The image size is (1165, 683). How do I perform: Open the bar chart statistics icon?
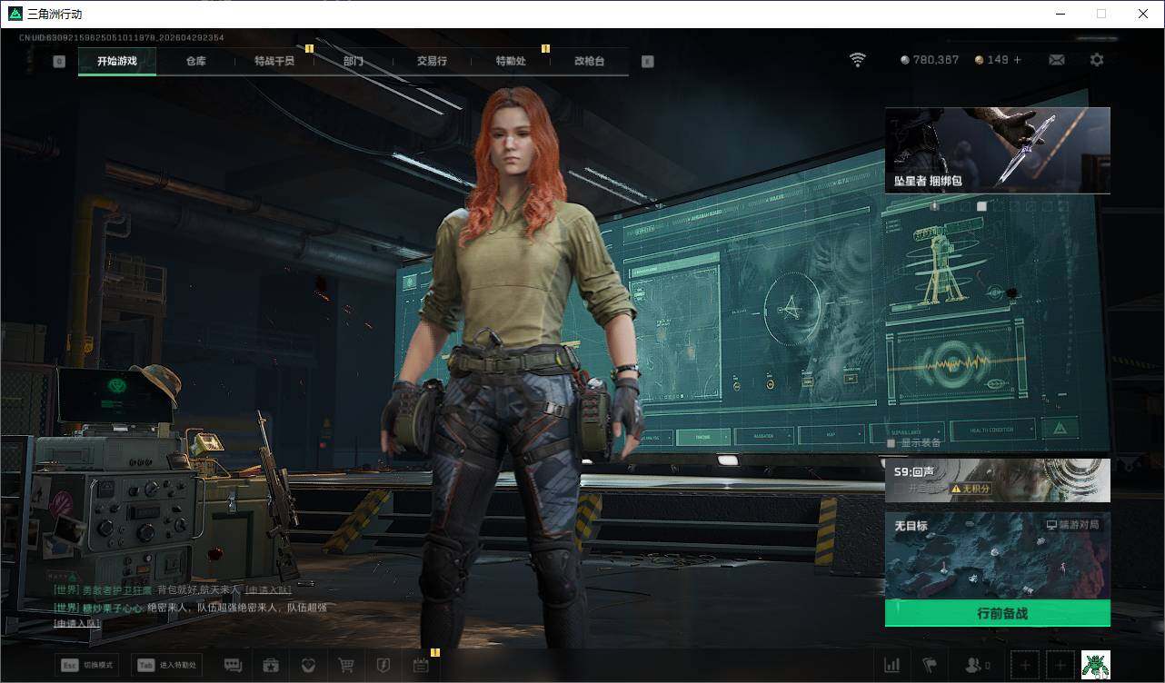pos(891,666)
